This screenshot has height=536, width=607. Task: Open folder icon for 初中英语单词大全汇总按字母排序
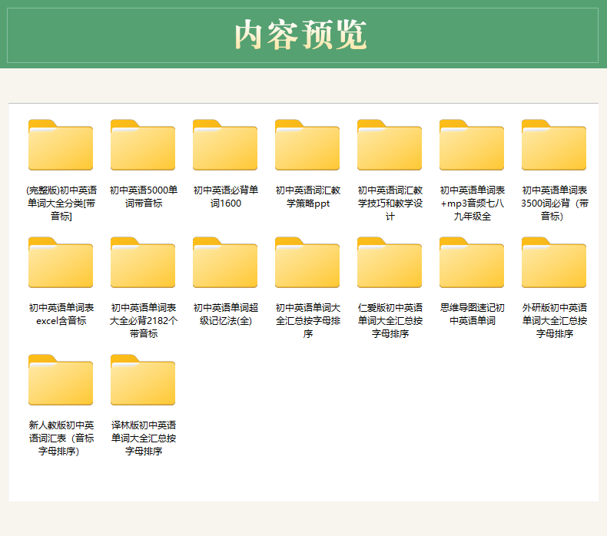coord(307,263)
